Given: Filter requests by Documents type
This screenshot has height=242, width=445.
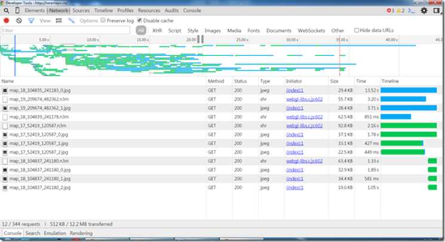Looking at the screenshot, I should [279, 30].
